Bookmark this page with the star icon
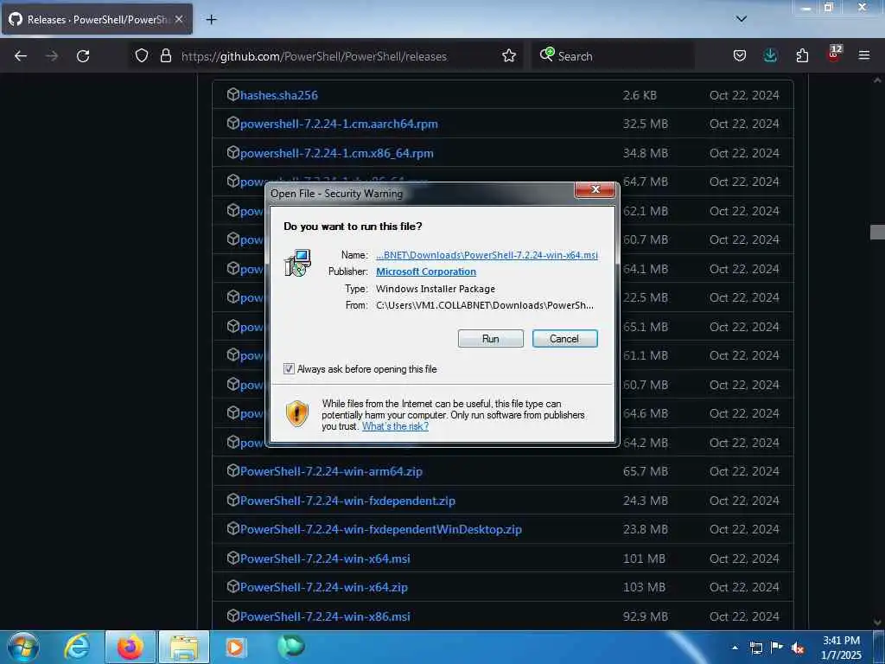This screenshot has height=664, width=885. tap(509, 56)
